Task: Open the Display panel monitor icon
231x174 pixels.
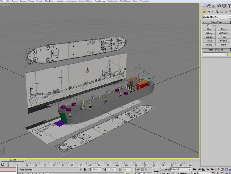Action: (224, 6)
